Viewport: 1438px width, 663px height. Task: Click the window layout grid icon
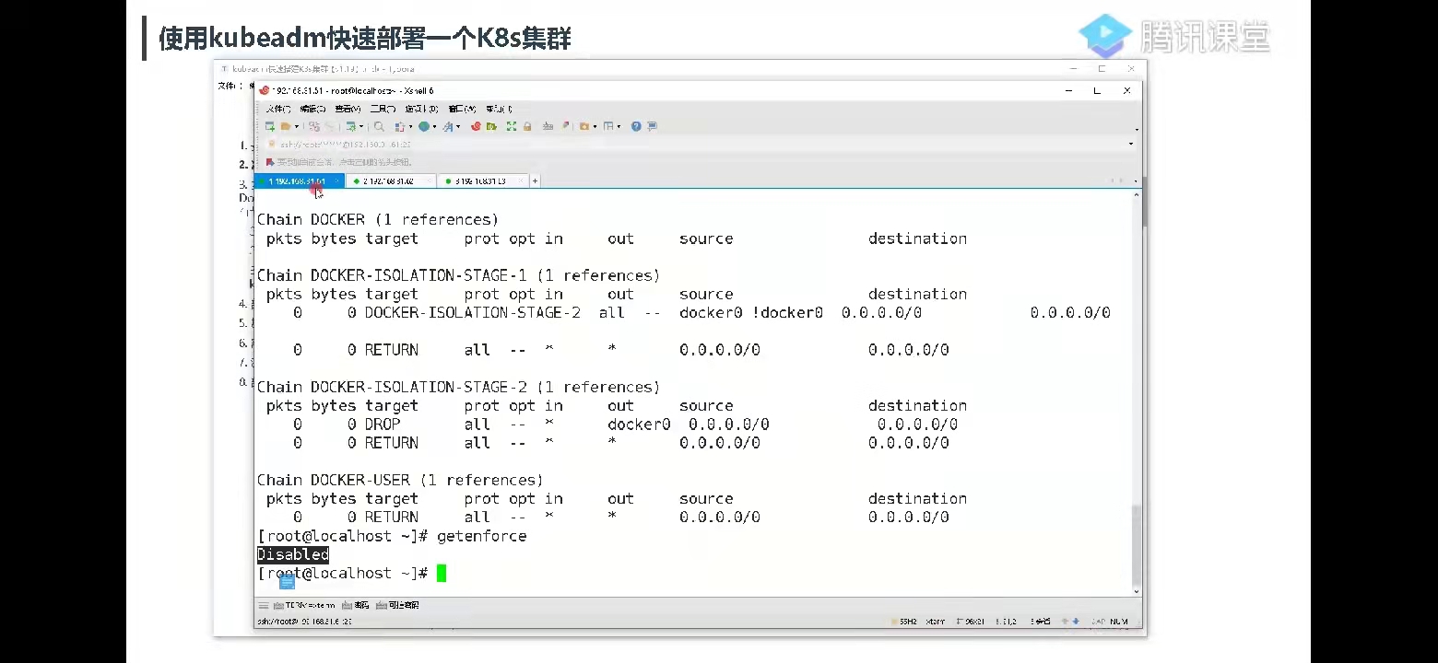pyautogui.click(x=608, y=126)
